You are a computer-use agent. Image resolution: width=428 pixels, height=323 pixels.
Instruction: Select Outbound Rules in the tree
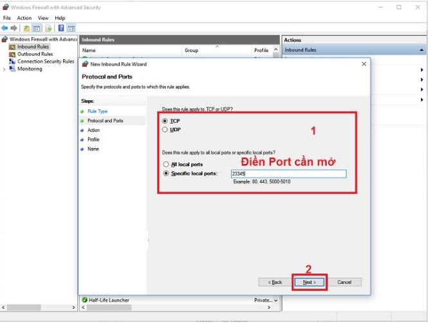pyautogui.click(x=35, y=54)
